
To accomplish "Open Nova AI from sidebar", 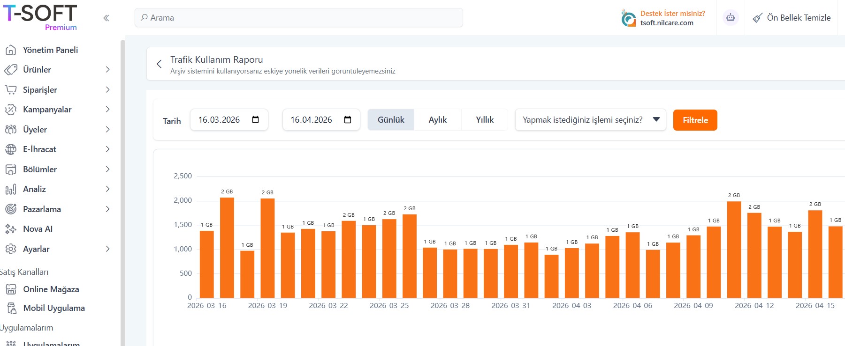I will pos(38,229).
